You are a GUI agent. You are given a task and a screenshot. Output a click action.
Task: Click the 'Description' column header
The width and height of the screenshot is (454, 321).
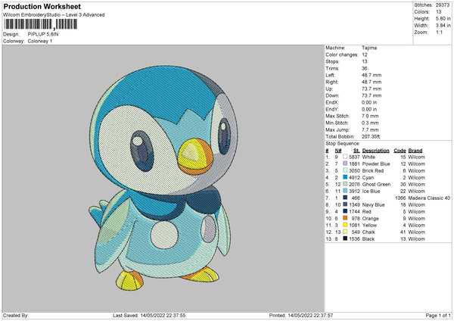coord(376,151)
